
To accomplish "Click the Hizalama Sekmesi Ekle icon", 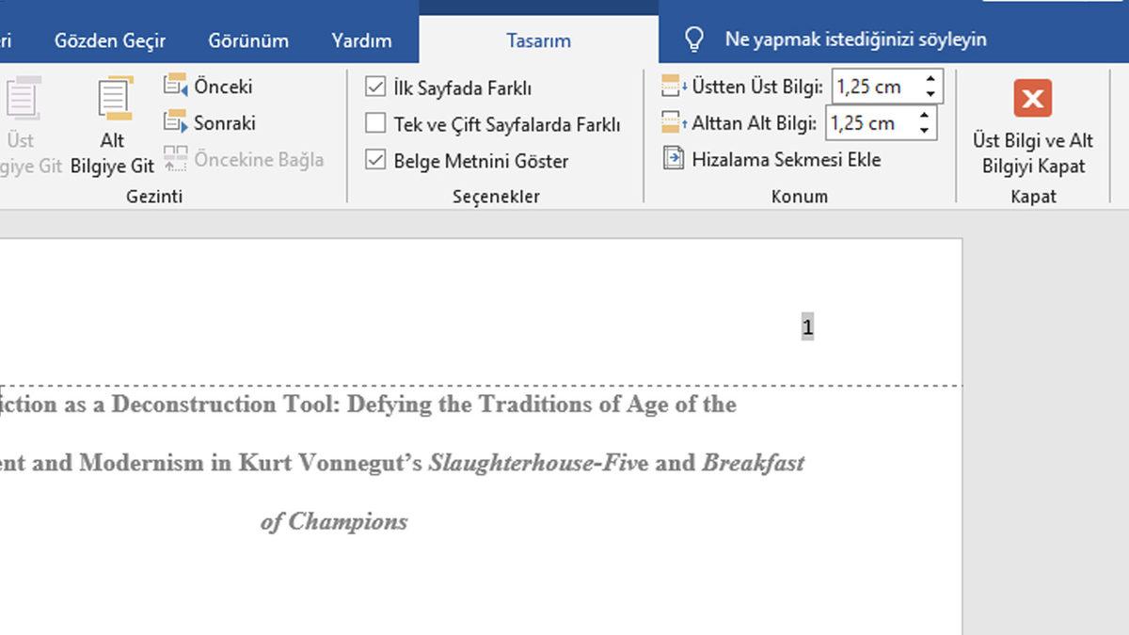I will (x=673, y=159).
